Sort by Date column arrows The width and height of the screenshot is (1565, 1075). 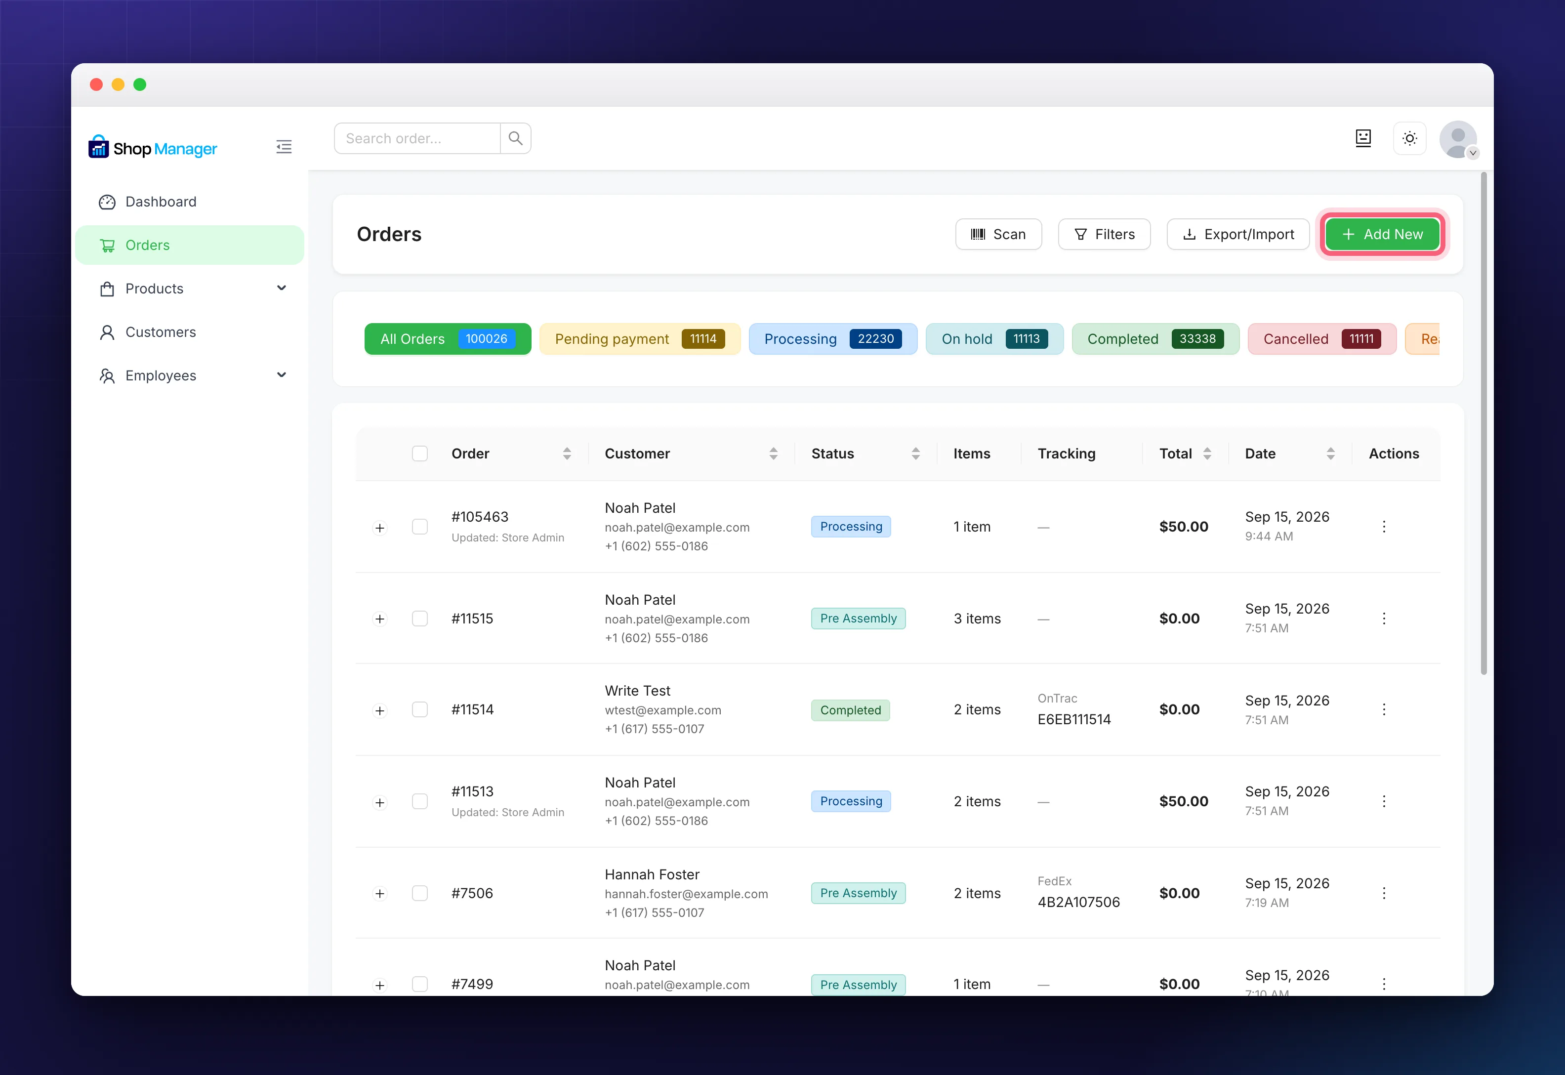[x=1331, y=454]
